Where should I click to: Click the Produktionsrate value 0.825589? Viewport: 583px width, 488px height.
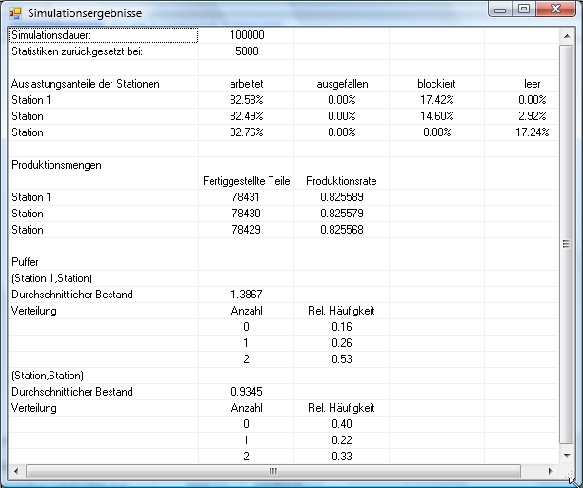click(342, 197)
